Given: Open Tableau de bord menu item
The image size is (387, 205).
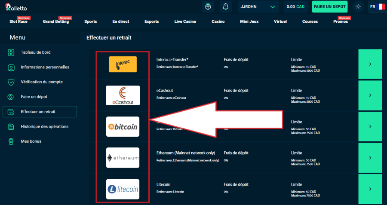Looking at the screenshot, I should point(36,52).
